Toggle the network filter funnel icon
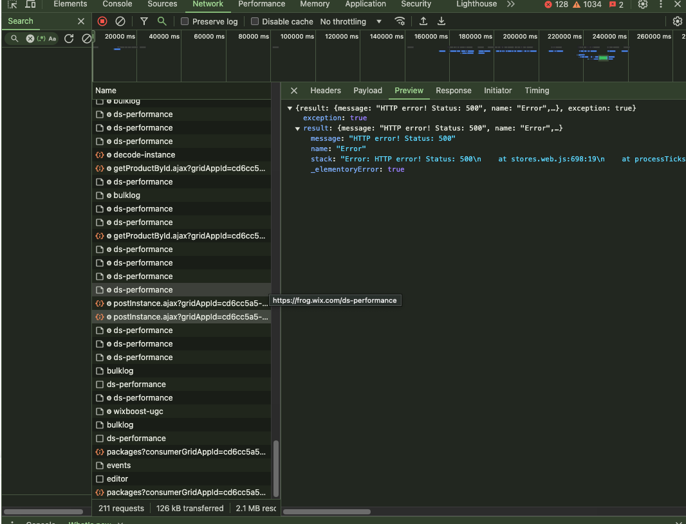686x524 pixels. point(144,21)
